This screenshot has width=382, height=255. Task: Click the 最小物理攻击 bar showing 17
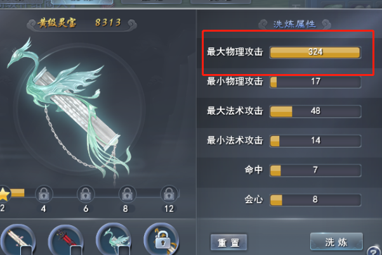[x=315, y=82]
